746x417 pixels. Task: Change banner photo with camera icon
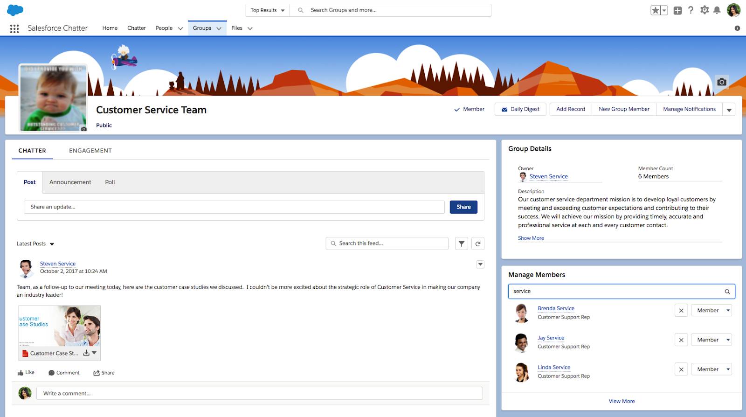pyautogui.click(x=722, y=82)
